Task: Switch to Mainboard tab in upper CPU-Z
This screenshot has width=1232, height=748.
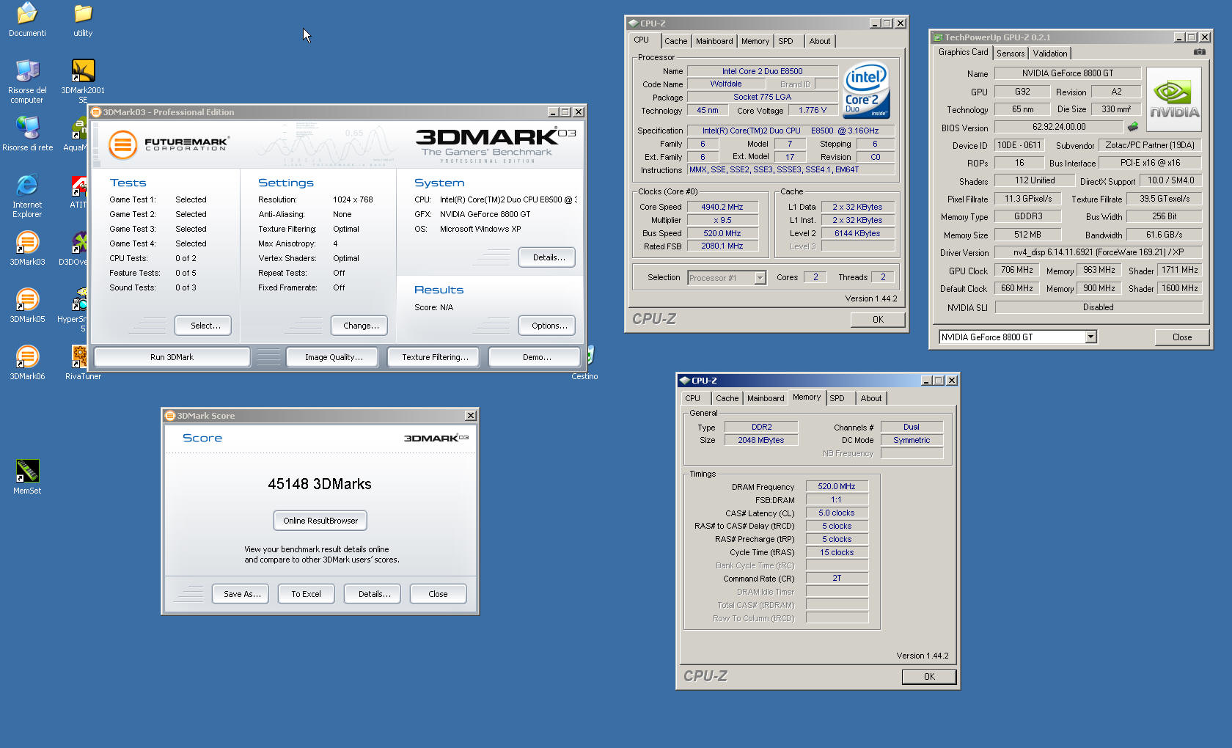Action: point(714,42)
